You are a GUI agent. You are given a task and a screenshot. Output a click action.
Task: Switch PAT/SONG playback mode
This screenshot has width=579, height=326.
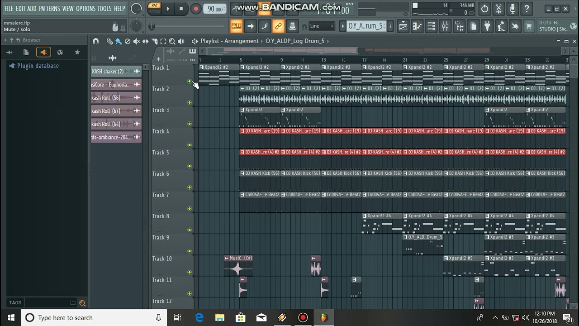point(155,9)
